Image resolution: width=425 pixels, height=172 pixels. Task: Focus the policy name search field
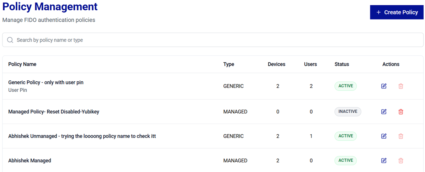click(x=213, y=40)
